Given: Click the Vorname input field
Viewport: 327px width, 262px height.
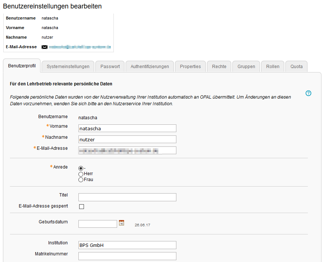Looking at the screenshot, I should 127,128.
